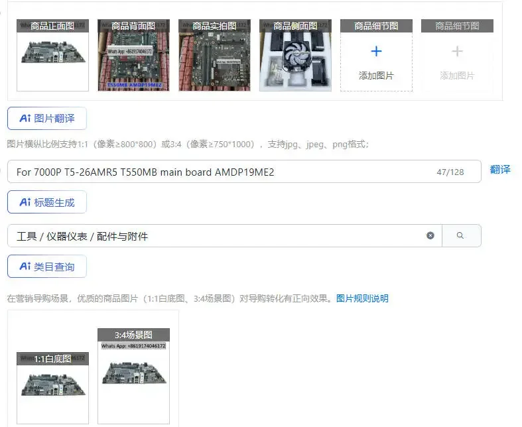Click the AI 标题生成 button
The width and height of the screenshot is (522, 427).
point(47,202)
